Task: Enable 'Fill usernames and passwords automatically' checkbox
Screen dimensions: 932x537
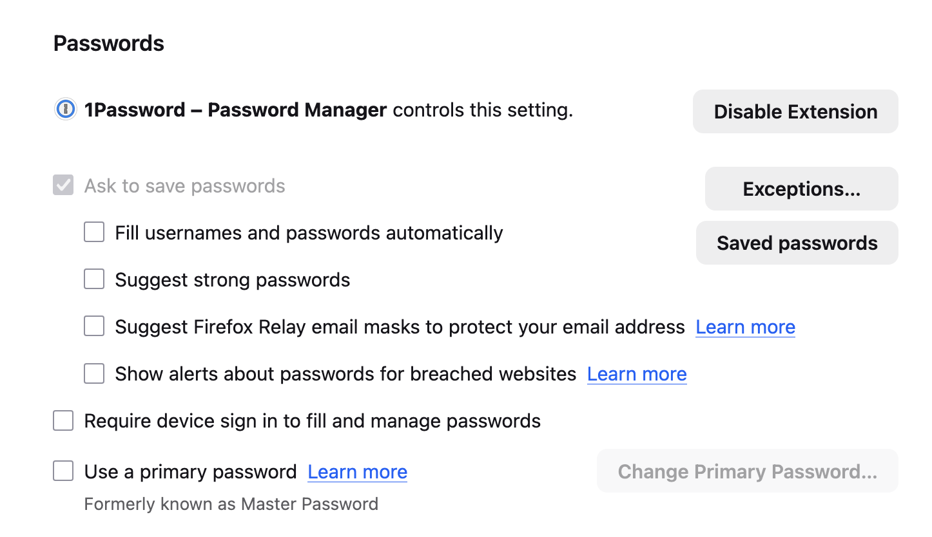Action: click(x=94, y=232)
